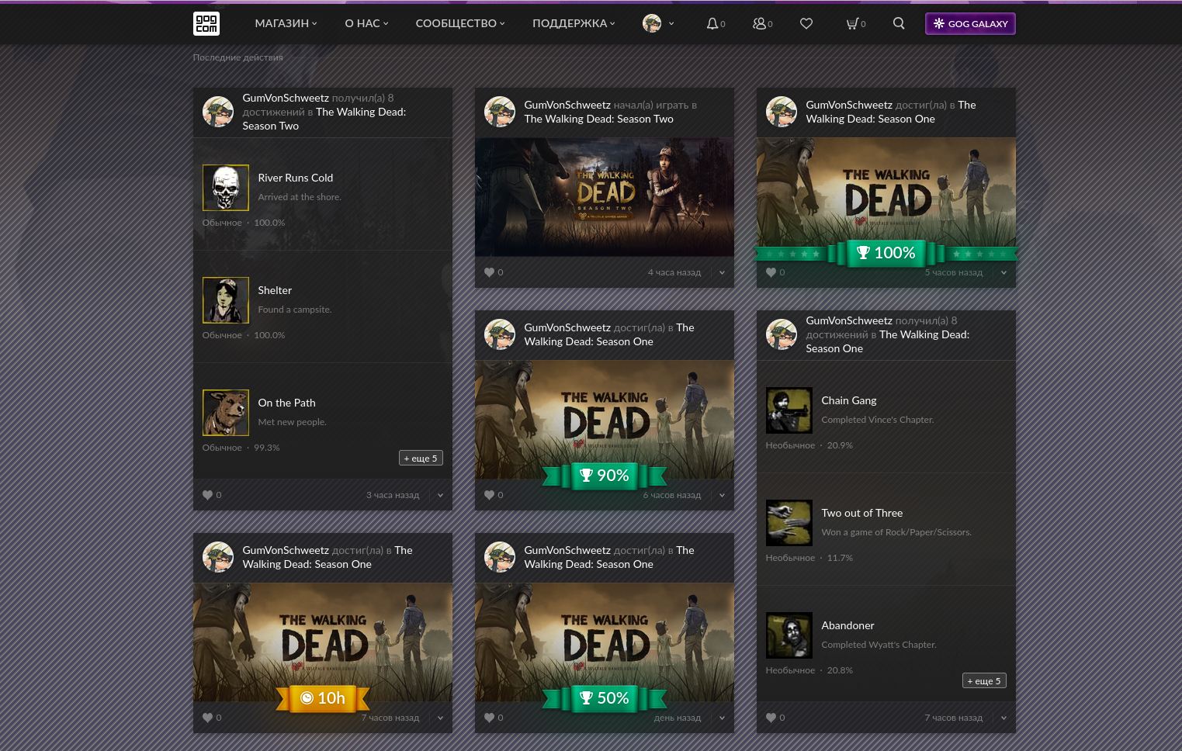The height and width of the screenshot is (751, 1182).
Task: Like the '3 часа назад' activity
Action: 207,495
